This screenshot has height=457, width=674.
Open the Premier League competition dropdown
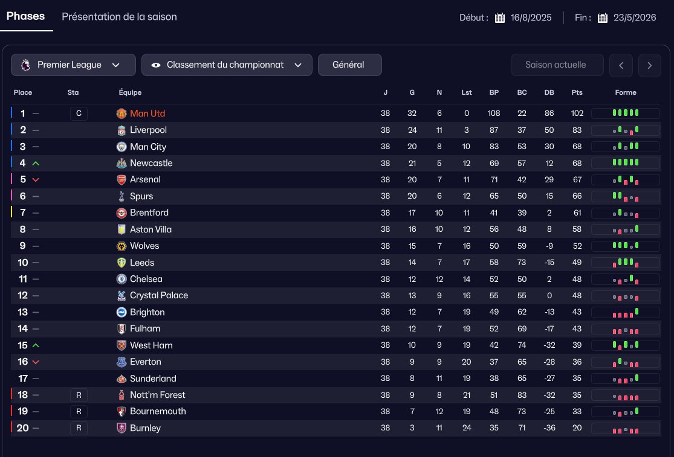(69, 65)
